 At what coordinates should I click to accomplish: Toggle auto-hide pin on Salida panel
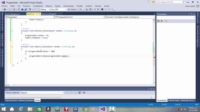click(x=151, y=89)
